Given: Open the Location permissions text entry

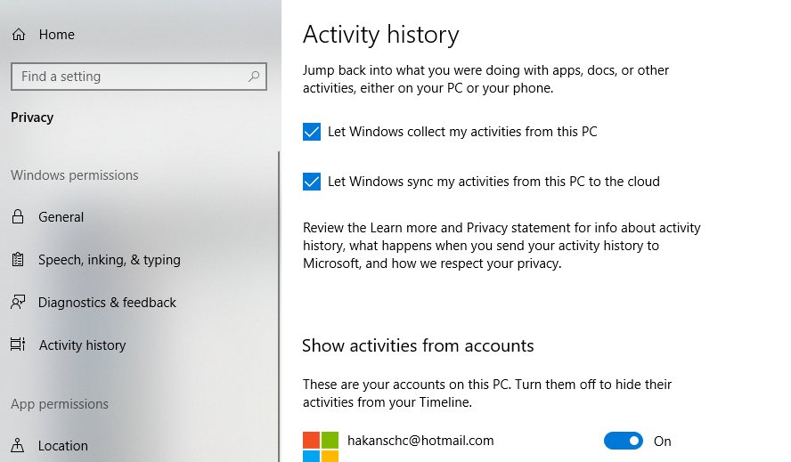Looking at the screenshot, I should (63, 446).
